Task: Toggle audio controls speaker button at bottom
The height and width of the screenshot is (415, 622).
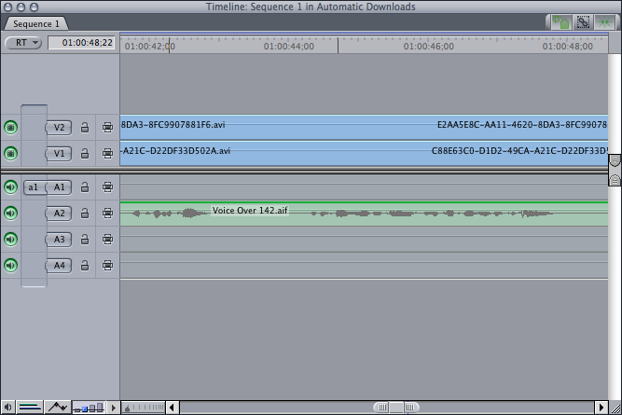Action: [7, 407]
